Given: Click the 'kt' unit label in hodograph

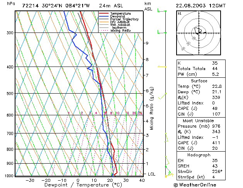Looking at the screenshot, I should coord(179,14).
